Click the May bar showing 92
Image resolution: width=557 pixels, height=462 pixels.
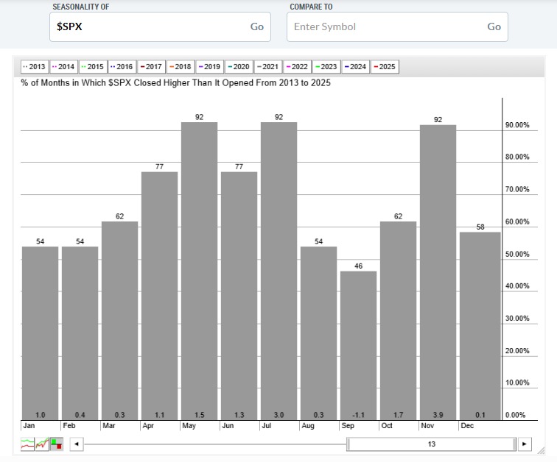(199, 271)
